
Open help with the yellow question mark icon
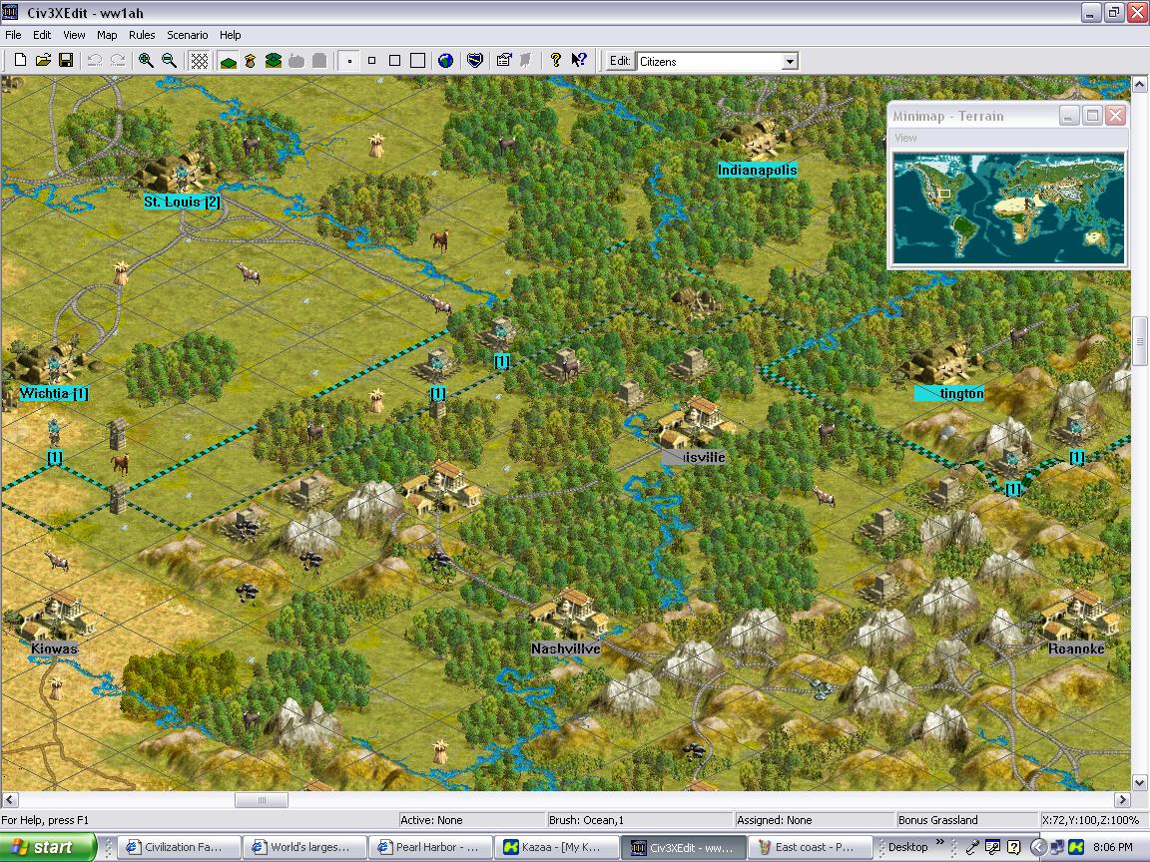pyautogui.click(x=555, y=61)
